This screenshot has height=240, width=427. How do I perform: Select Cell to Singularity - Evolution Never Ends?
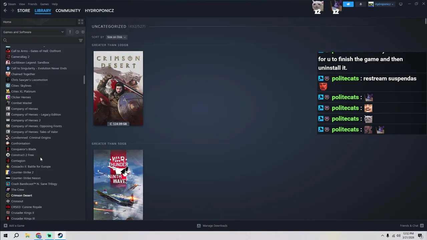[39, 68]
